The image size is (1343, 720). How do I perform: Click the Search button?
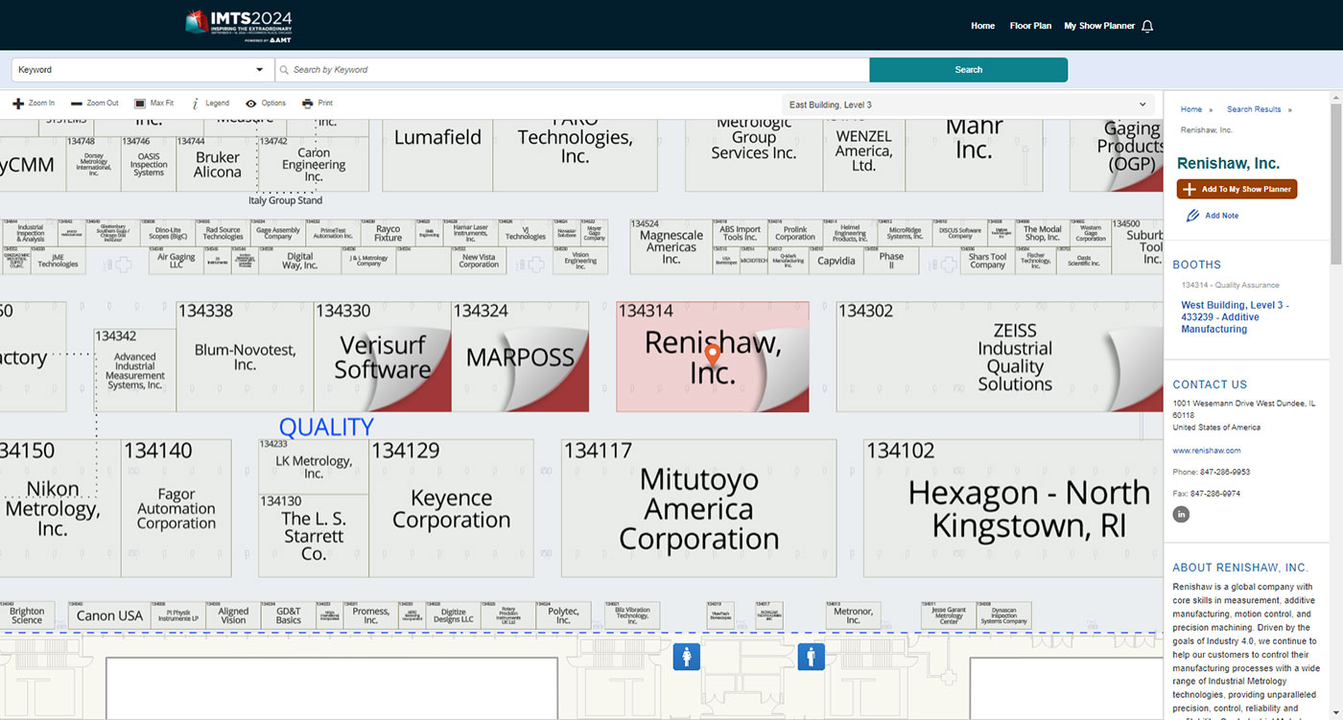968,70
